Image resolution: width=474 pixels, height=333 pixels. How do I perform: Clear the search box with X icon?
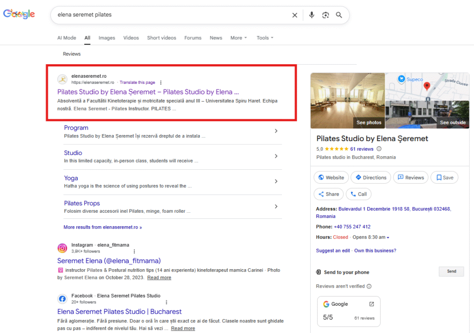(x=294, y=15)
